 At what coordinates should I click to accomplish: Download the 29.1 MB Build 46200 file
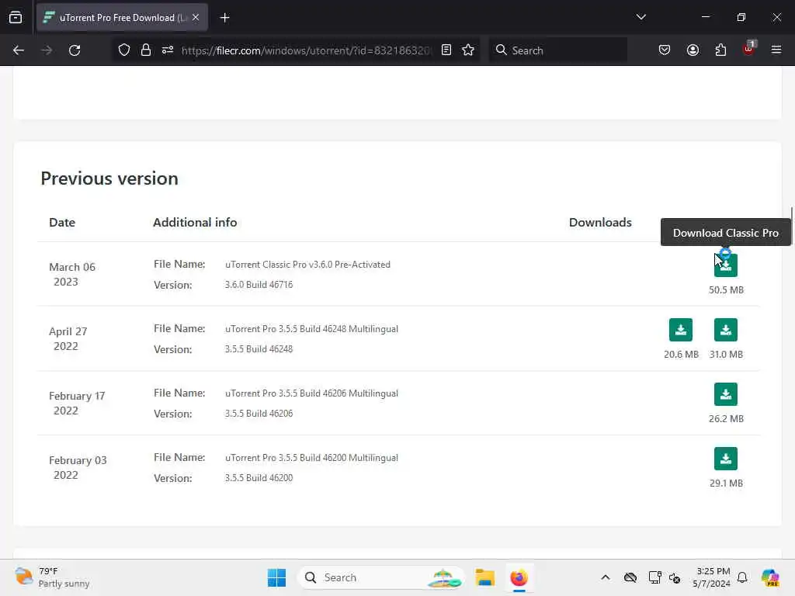[726, 459]
